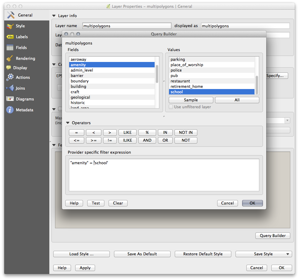Open the Fields table icon
Screen dimensions: 299x280
click(x=10, y=48)
